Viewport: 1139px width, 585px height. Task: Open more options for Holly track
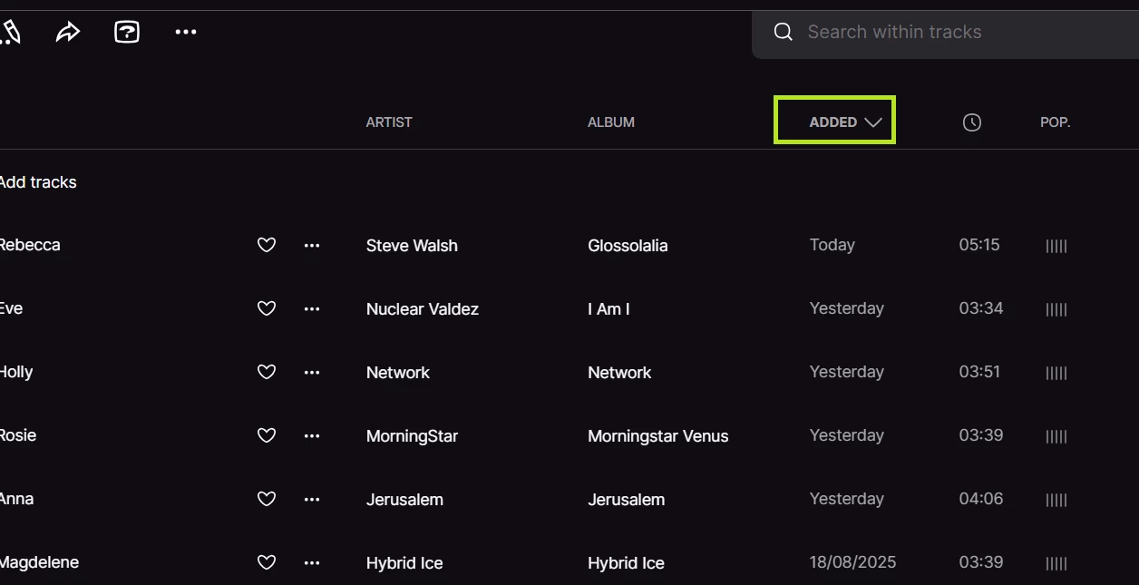click(x=312, y=373)
